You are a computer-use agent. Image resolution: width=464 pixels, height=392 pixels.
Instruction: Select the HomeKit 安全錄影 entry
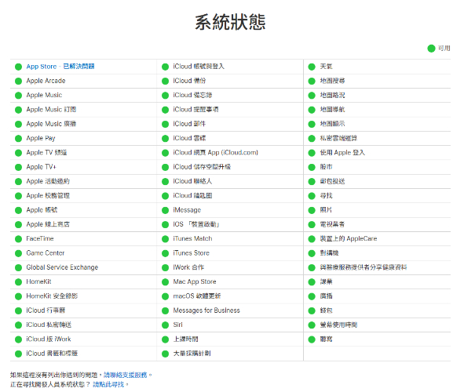pos(52,296)
